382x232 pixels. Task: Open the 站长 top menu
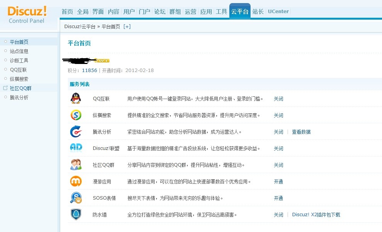click(258, 12)
